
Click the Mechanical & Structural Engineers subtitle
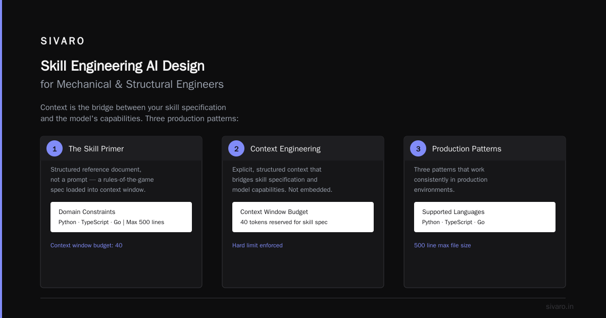click(132, 84)
